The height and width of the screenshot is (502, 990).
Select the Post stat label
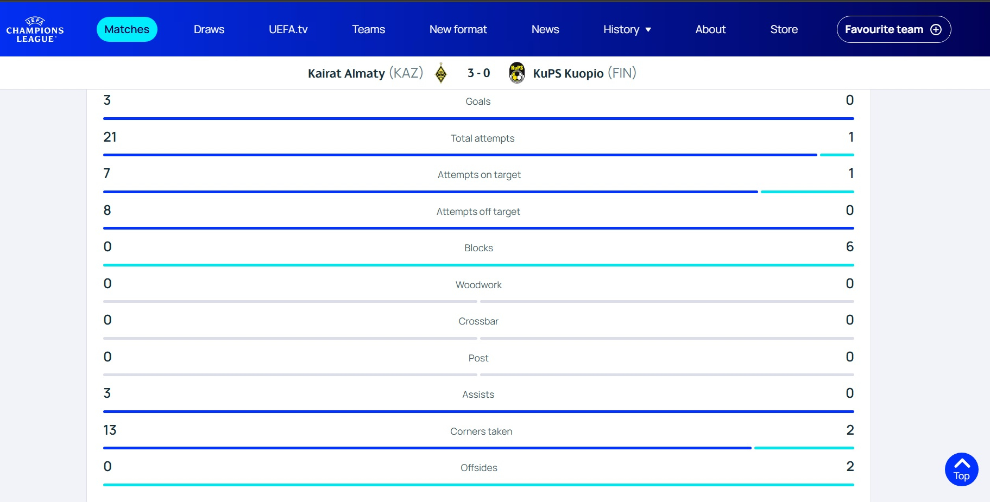tap(478, 358)
